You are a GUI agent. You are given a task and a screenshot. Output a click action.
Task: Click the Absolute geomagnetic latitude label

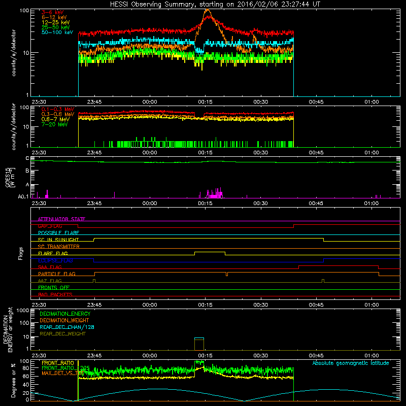point(351,363)
